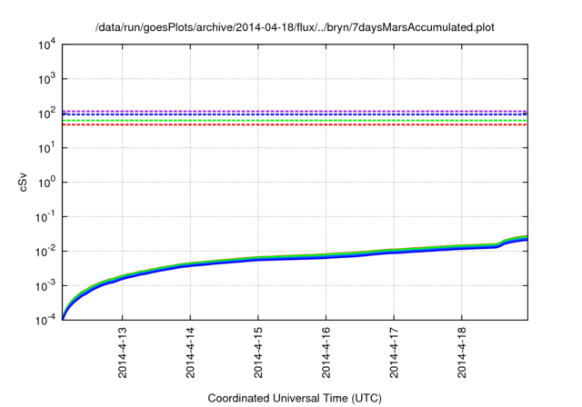Image resolution: width=582 pixels, height=407 pixels.
Task: Click the red dashed threshold line
Action: click(x=295, y=124)
